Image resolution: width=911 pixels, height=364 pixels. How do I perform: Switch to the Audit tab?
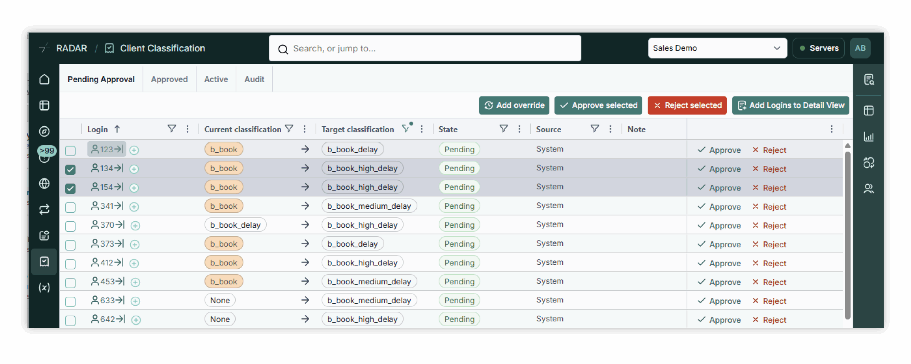coord(254,79)
